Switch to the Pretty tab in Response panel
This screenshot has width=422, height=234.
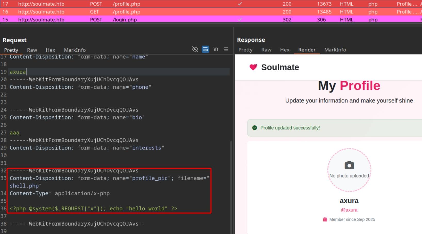tap(245, 50)
